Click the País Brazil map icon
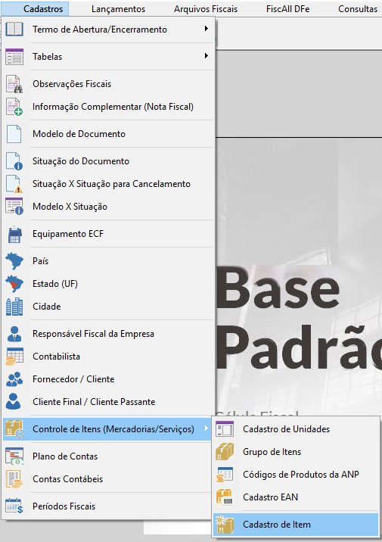 tap(14, 261)
